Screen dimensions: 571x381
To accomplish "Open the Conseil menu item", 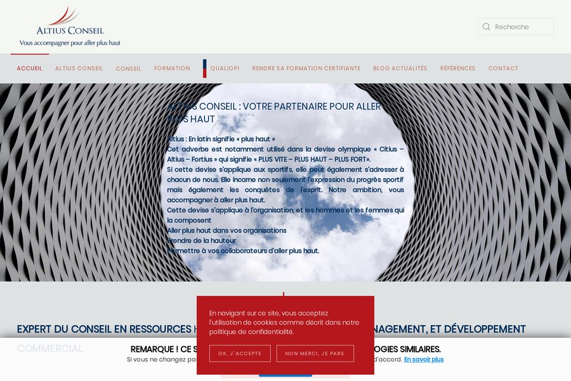I will coord(129,69).
